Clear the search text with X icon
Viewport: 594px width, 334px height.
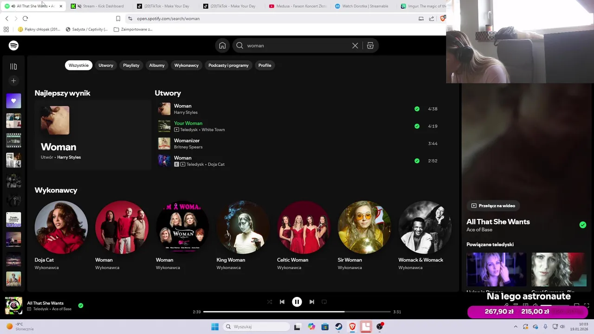pos(355,45)
